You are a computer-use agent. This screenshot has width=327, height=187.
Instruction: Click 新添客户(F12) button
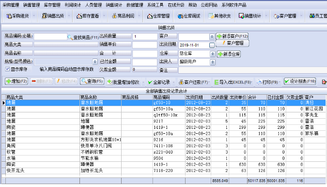point(232,36)
